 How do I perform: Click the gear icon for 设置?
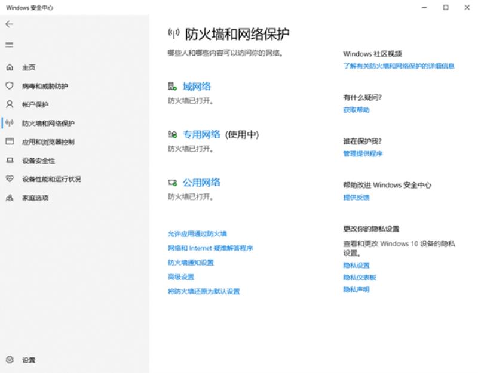10,360
